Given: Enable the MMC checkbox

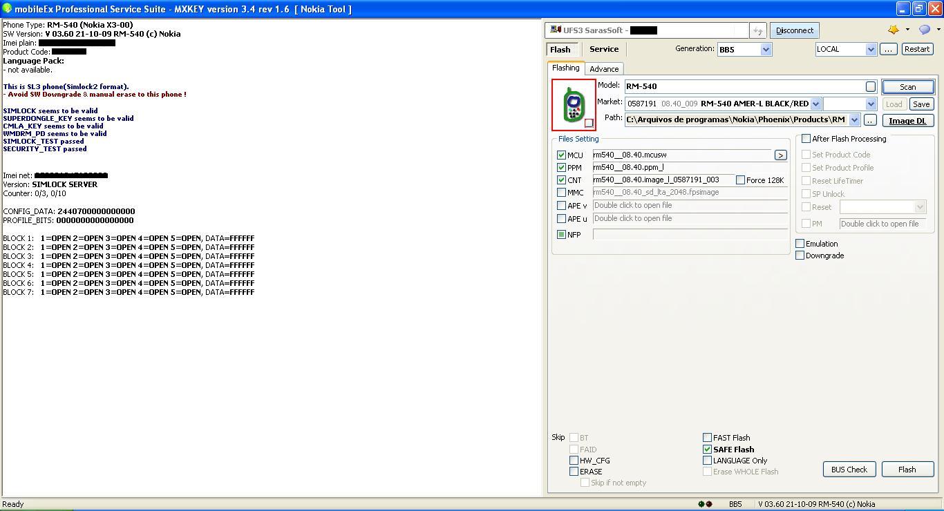Looking at the screenshot, I should click(561, 193).
